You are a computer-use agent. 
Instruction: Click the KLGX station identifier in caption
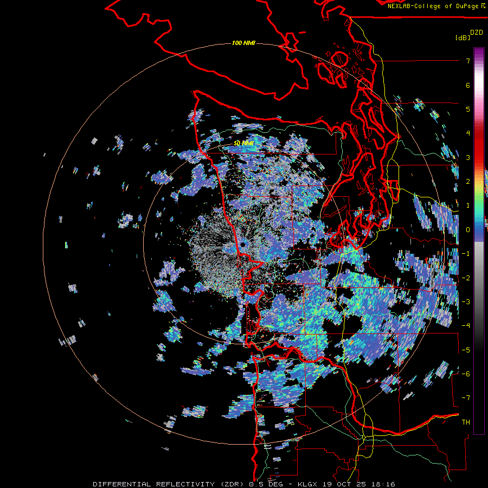(307, 484)
